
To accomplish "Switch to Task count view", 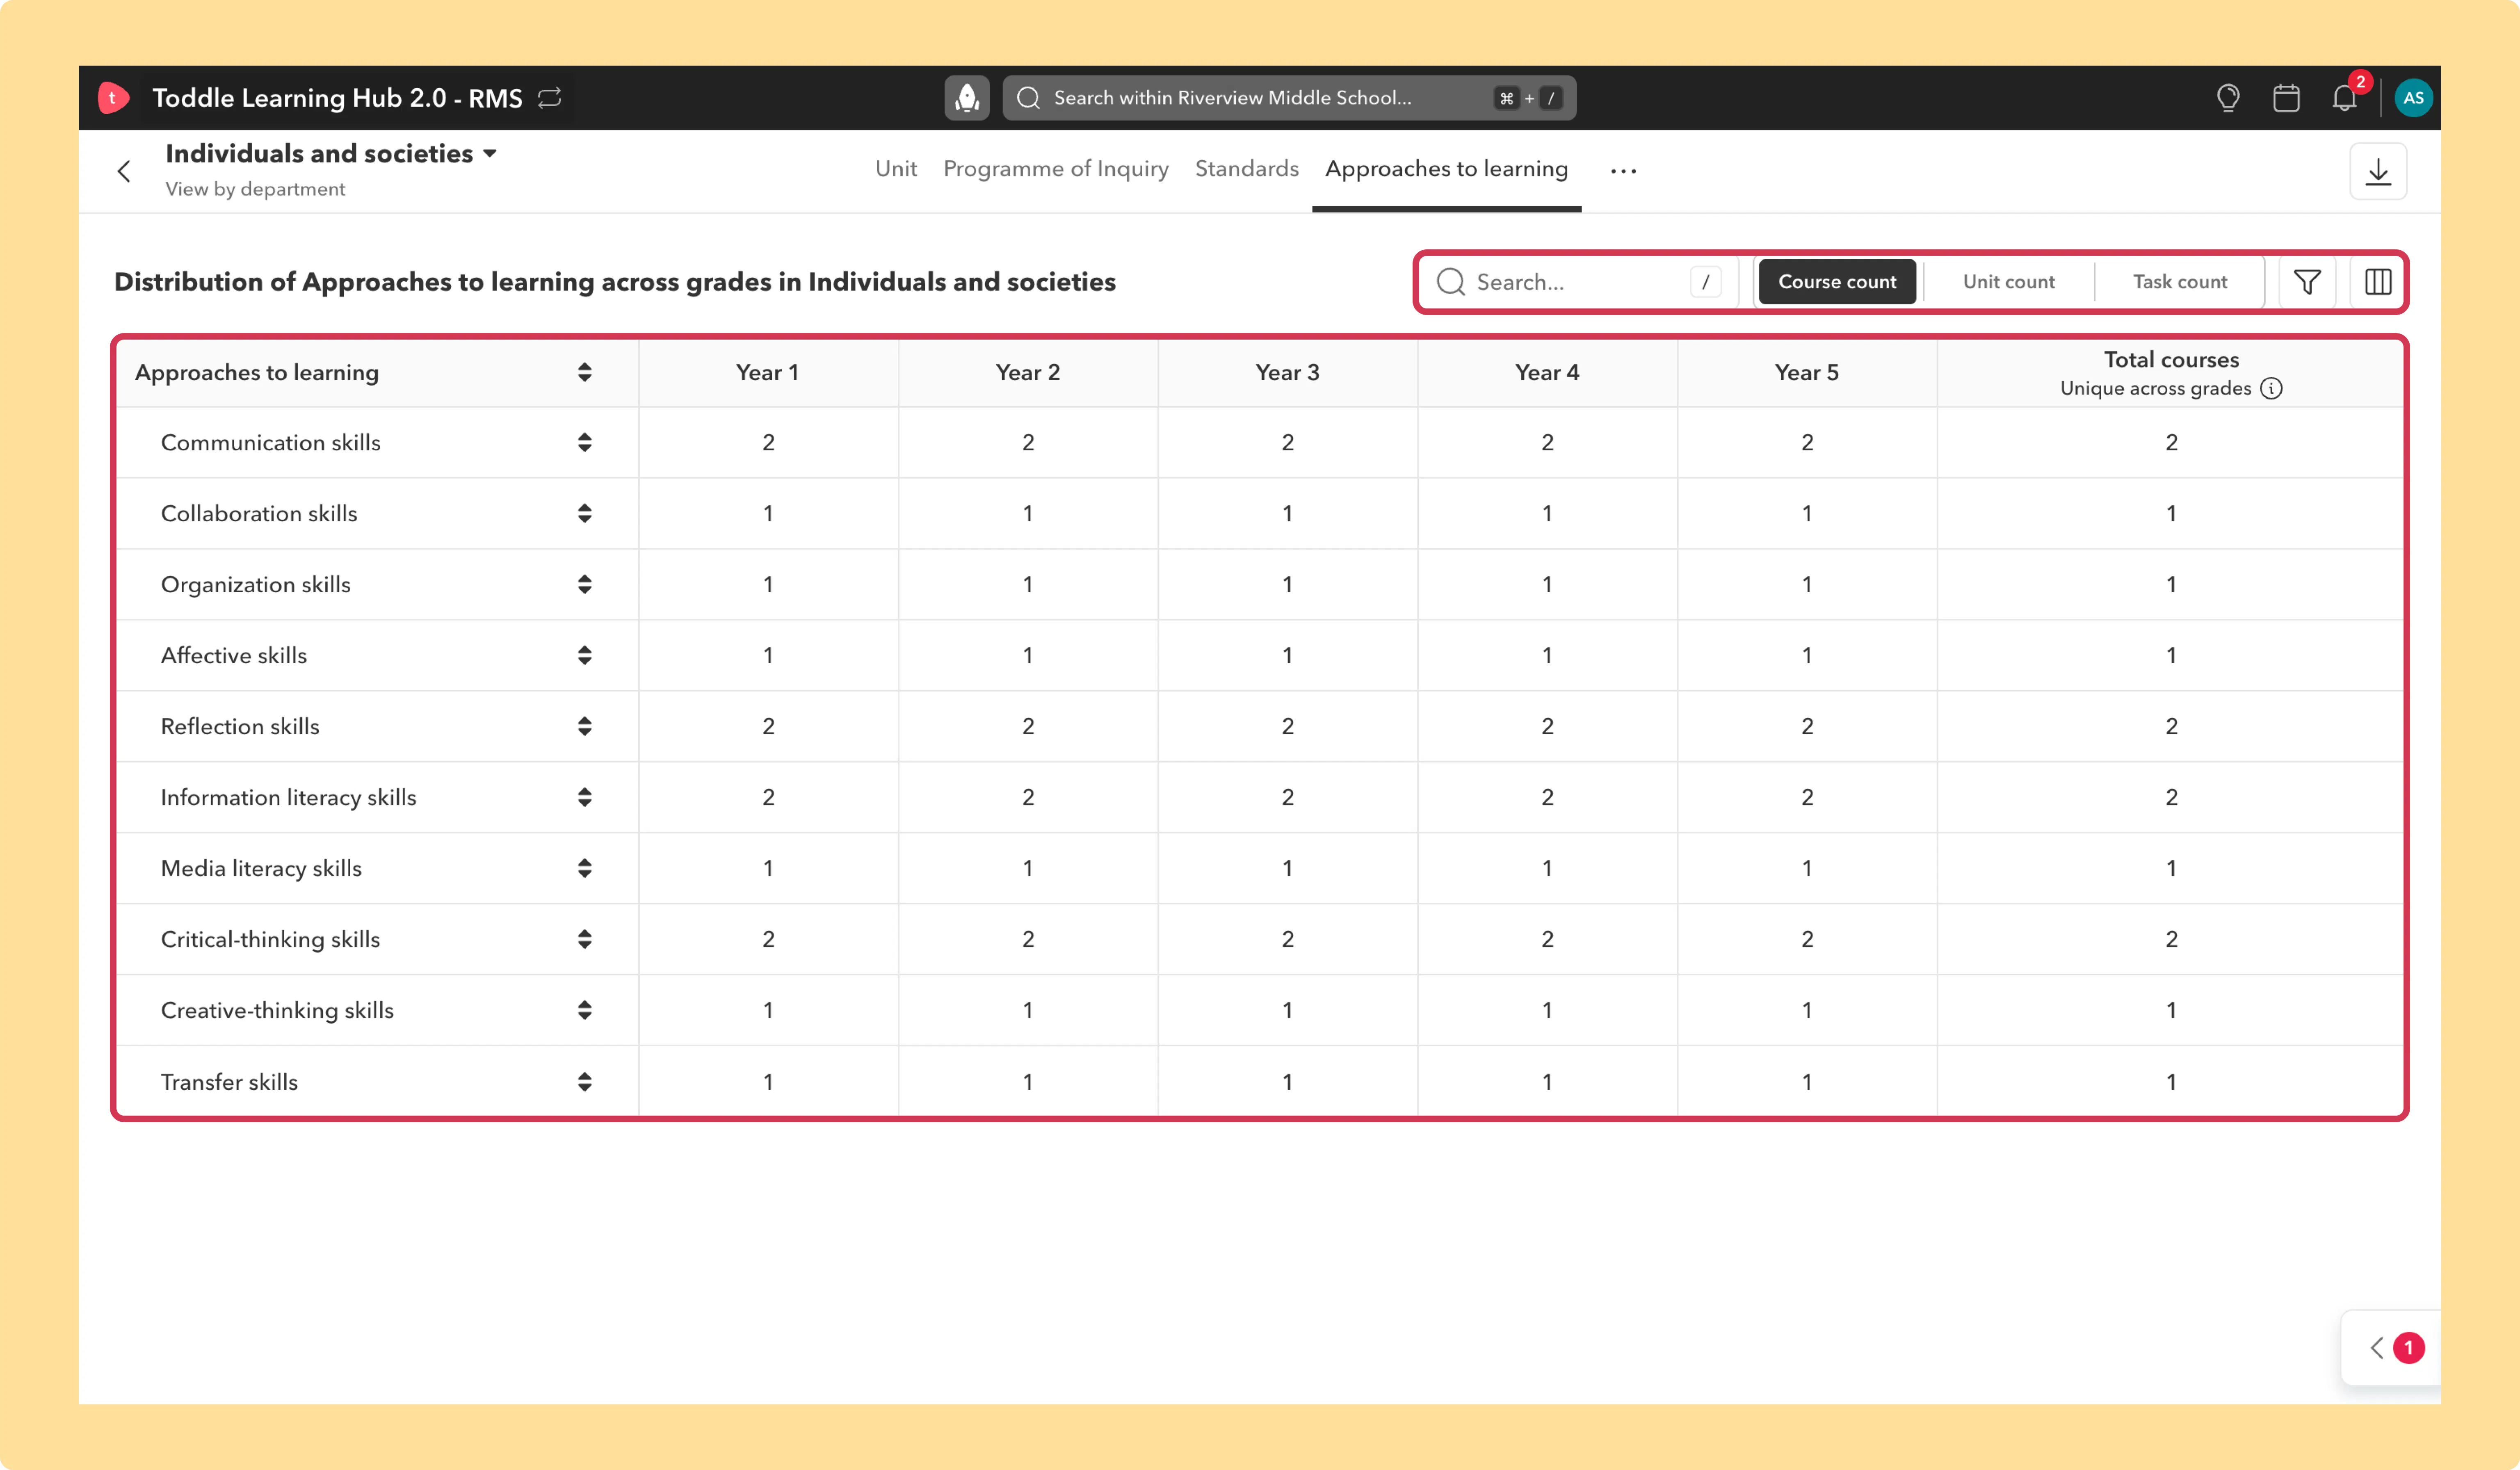I will coord(2180,282).
